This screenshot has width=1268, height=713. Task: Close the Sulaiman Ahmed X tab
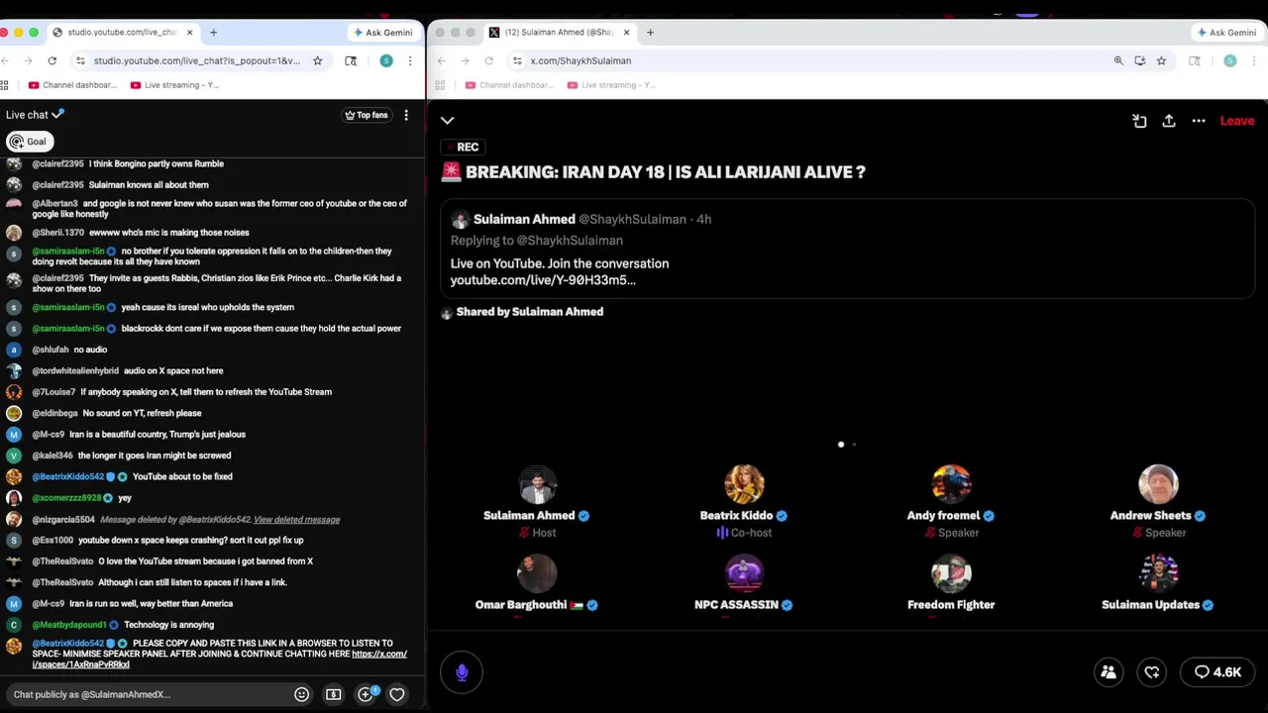[626, 33]
